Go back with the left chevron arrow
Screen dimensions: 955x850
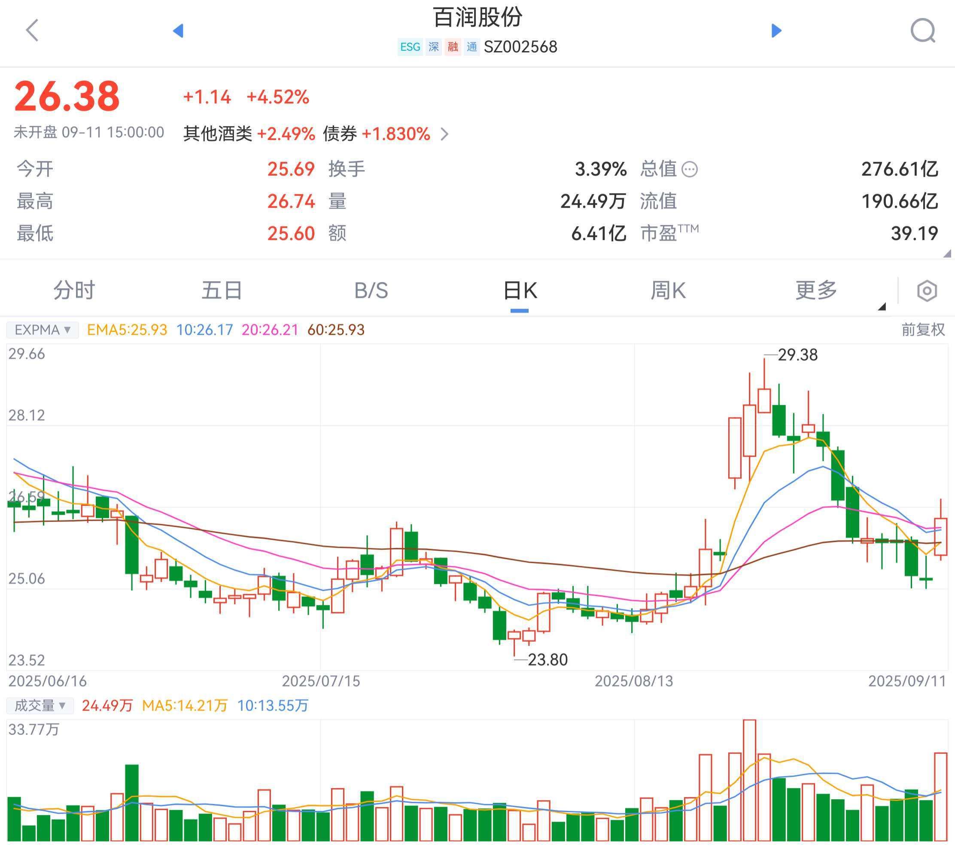[32, 31]
